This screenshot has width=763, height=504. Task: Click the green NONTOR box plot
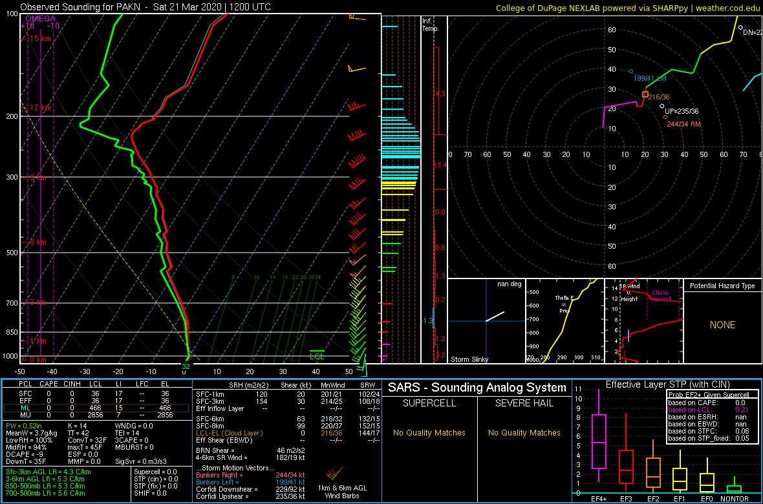(735, 485)
